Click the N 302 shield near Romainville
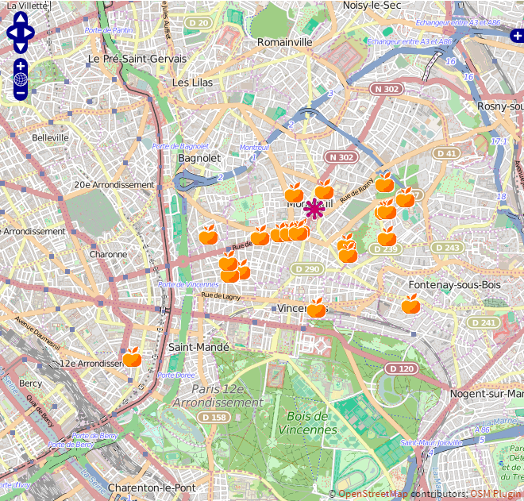The image size is (524, 501). pyautogui.click(x=386, y=89)
